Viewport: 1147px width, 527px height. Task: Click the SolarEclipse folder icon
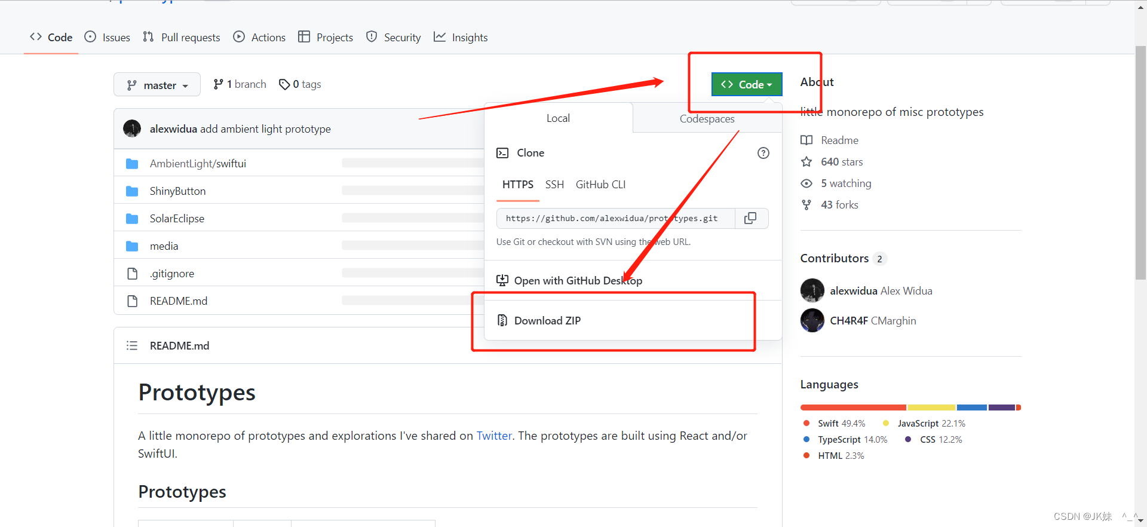(x=133, y=219)
